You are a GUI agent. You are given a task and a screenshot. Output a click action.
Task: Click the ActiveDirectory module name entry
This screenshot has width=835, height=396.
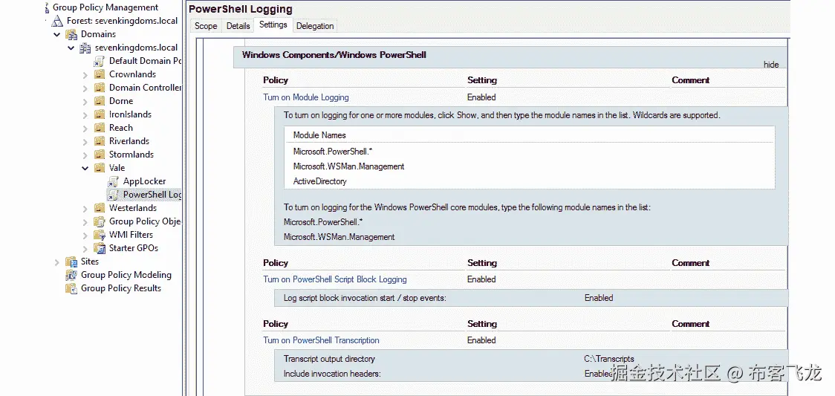(x=320, y=181)
